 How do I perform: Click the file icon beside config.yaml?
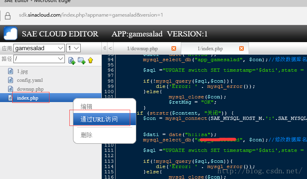[11, 80]
